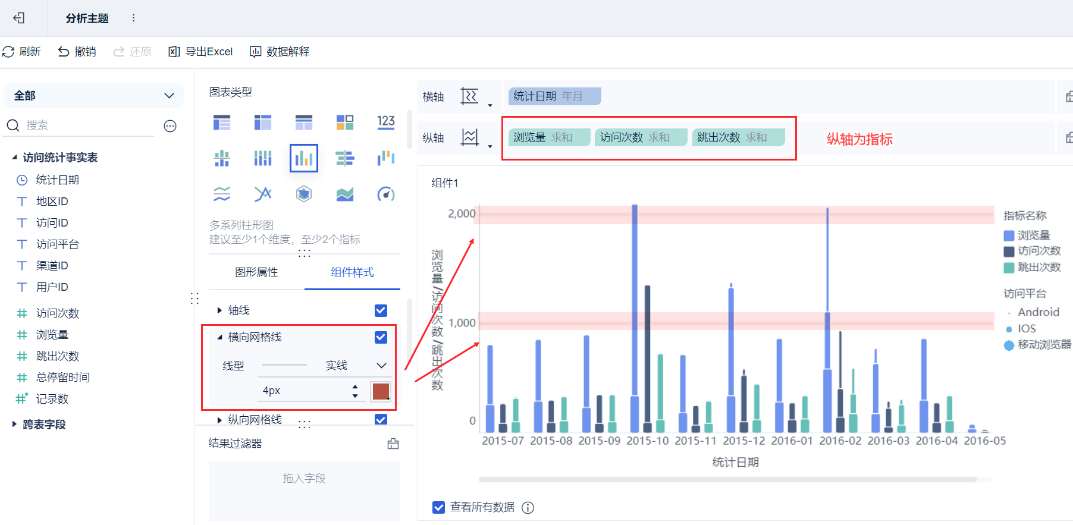The height and width of the screenshot is (525, 1073).
Task: Expand the 轴线 style section
Action: 219,310
